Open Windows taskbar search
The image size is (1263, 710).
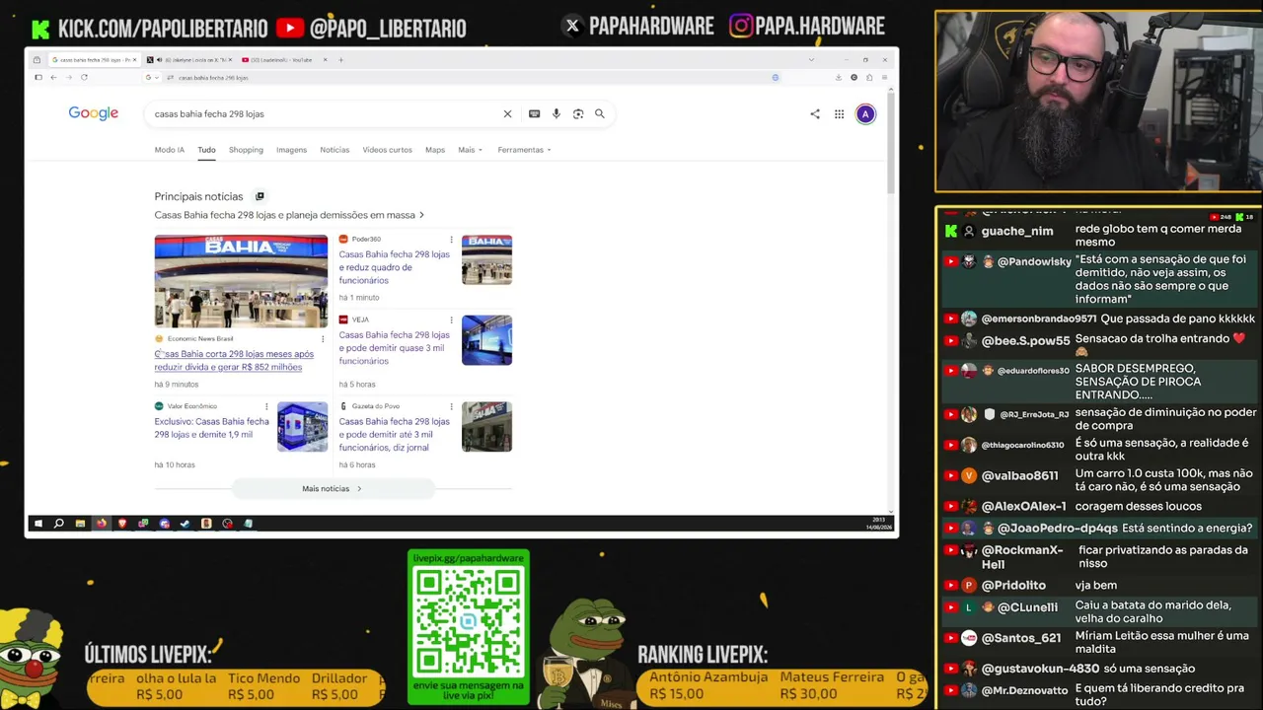pos(58,524)
